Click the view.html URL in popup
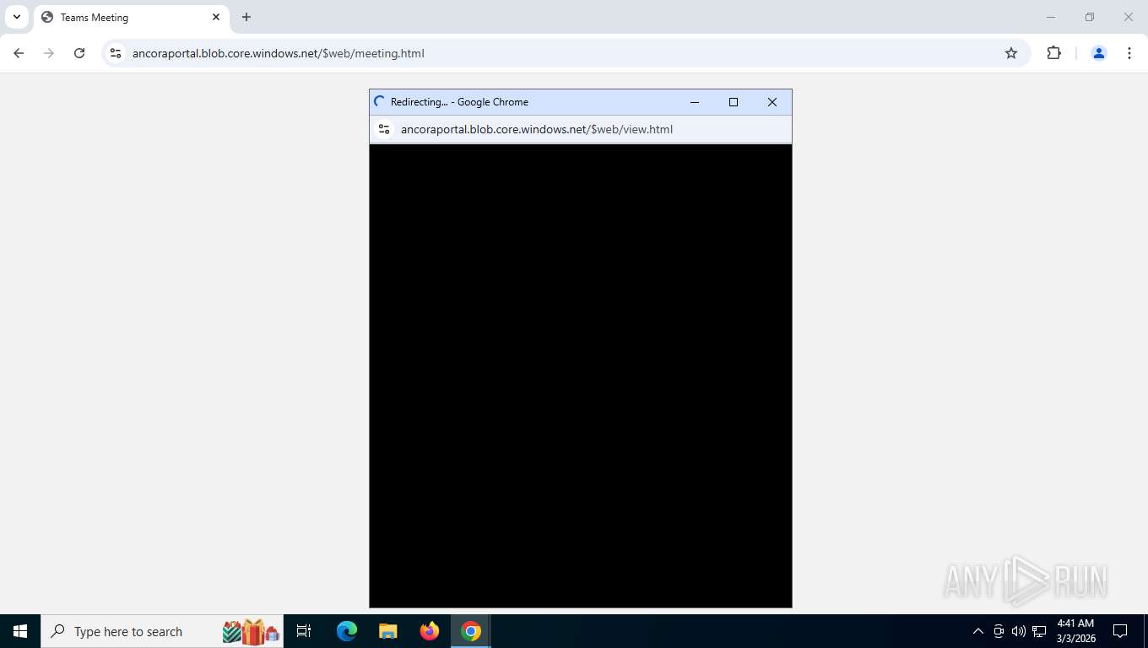This screenshot has width=1148, height=648. [537, 129]
